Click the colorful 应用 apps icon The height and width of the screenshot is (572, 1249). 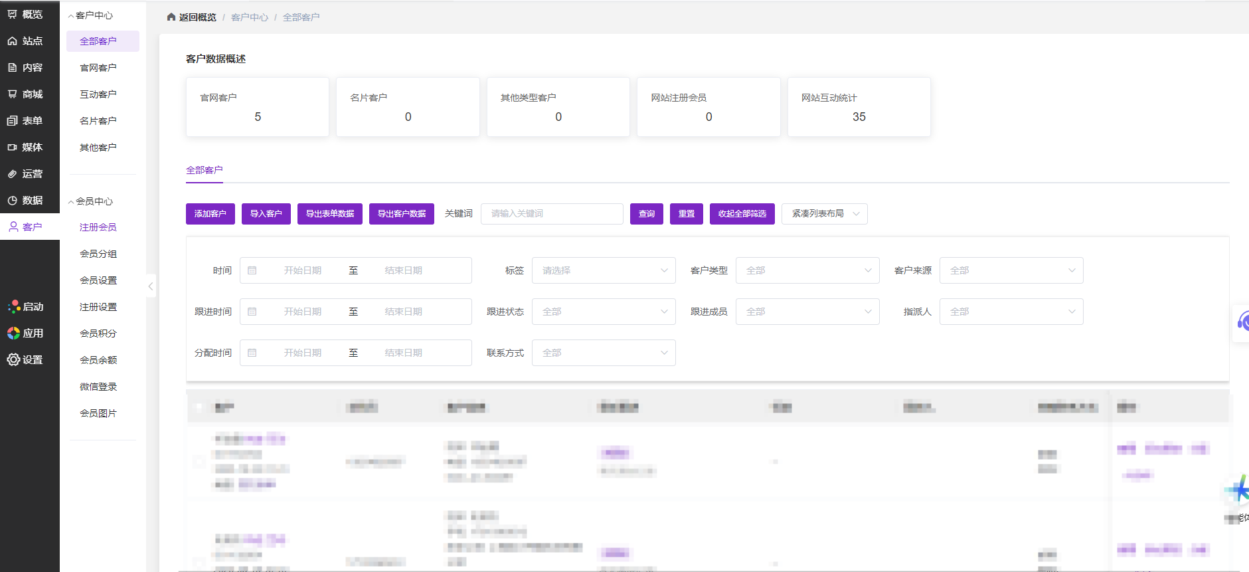13,333
